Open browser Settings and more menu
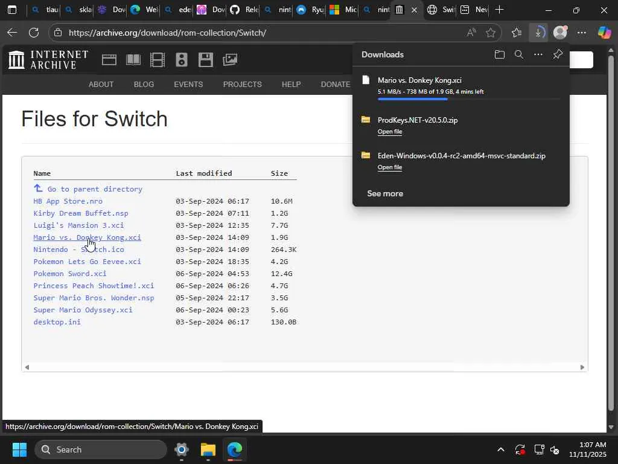Screen dimensions: 618x464 pyautogui.click(x=582, y=33)
